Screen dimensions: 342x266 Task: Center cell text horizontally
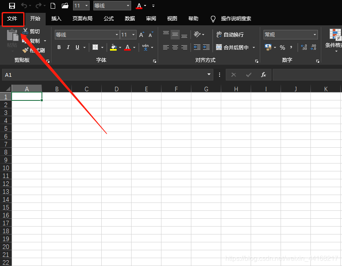[x=175, y=47]
